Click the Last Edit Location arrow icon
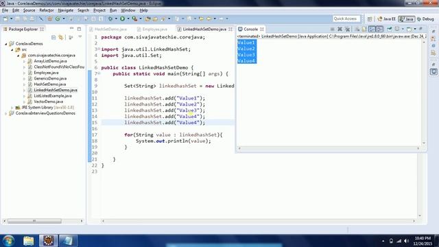Screen dimensions: 439x247 click(x=201, y=19)
